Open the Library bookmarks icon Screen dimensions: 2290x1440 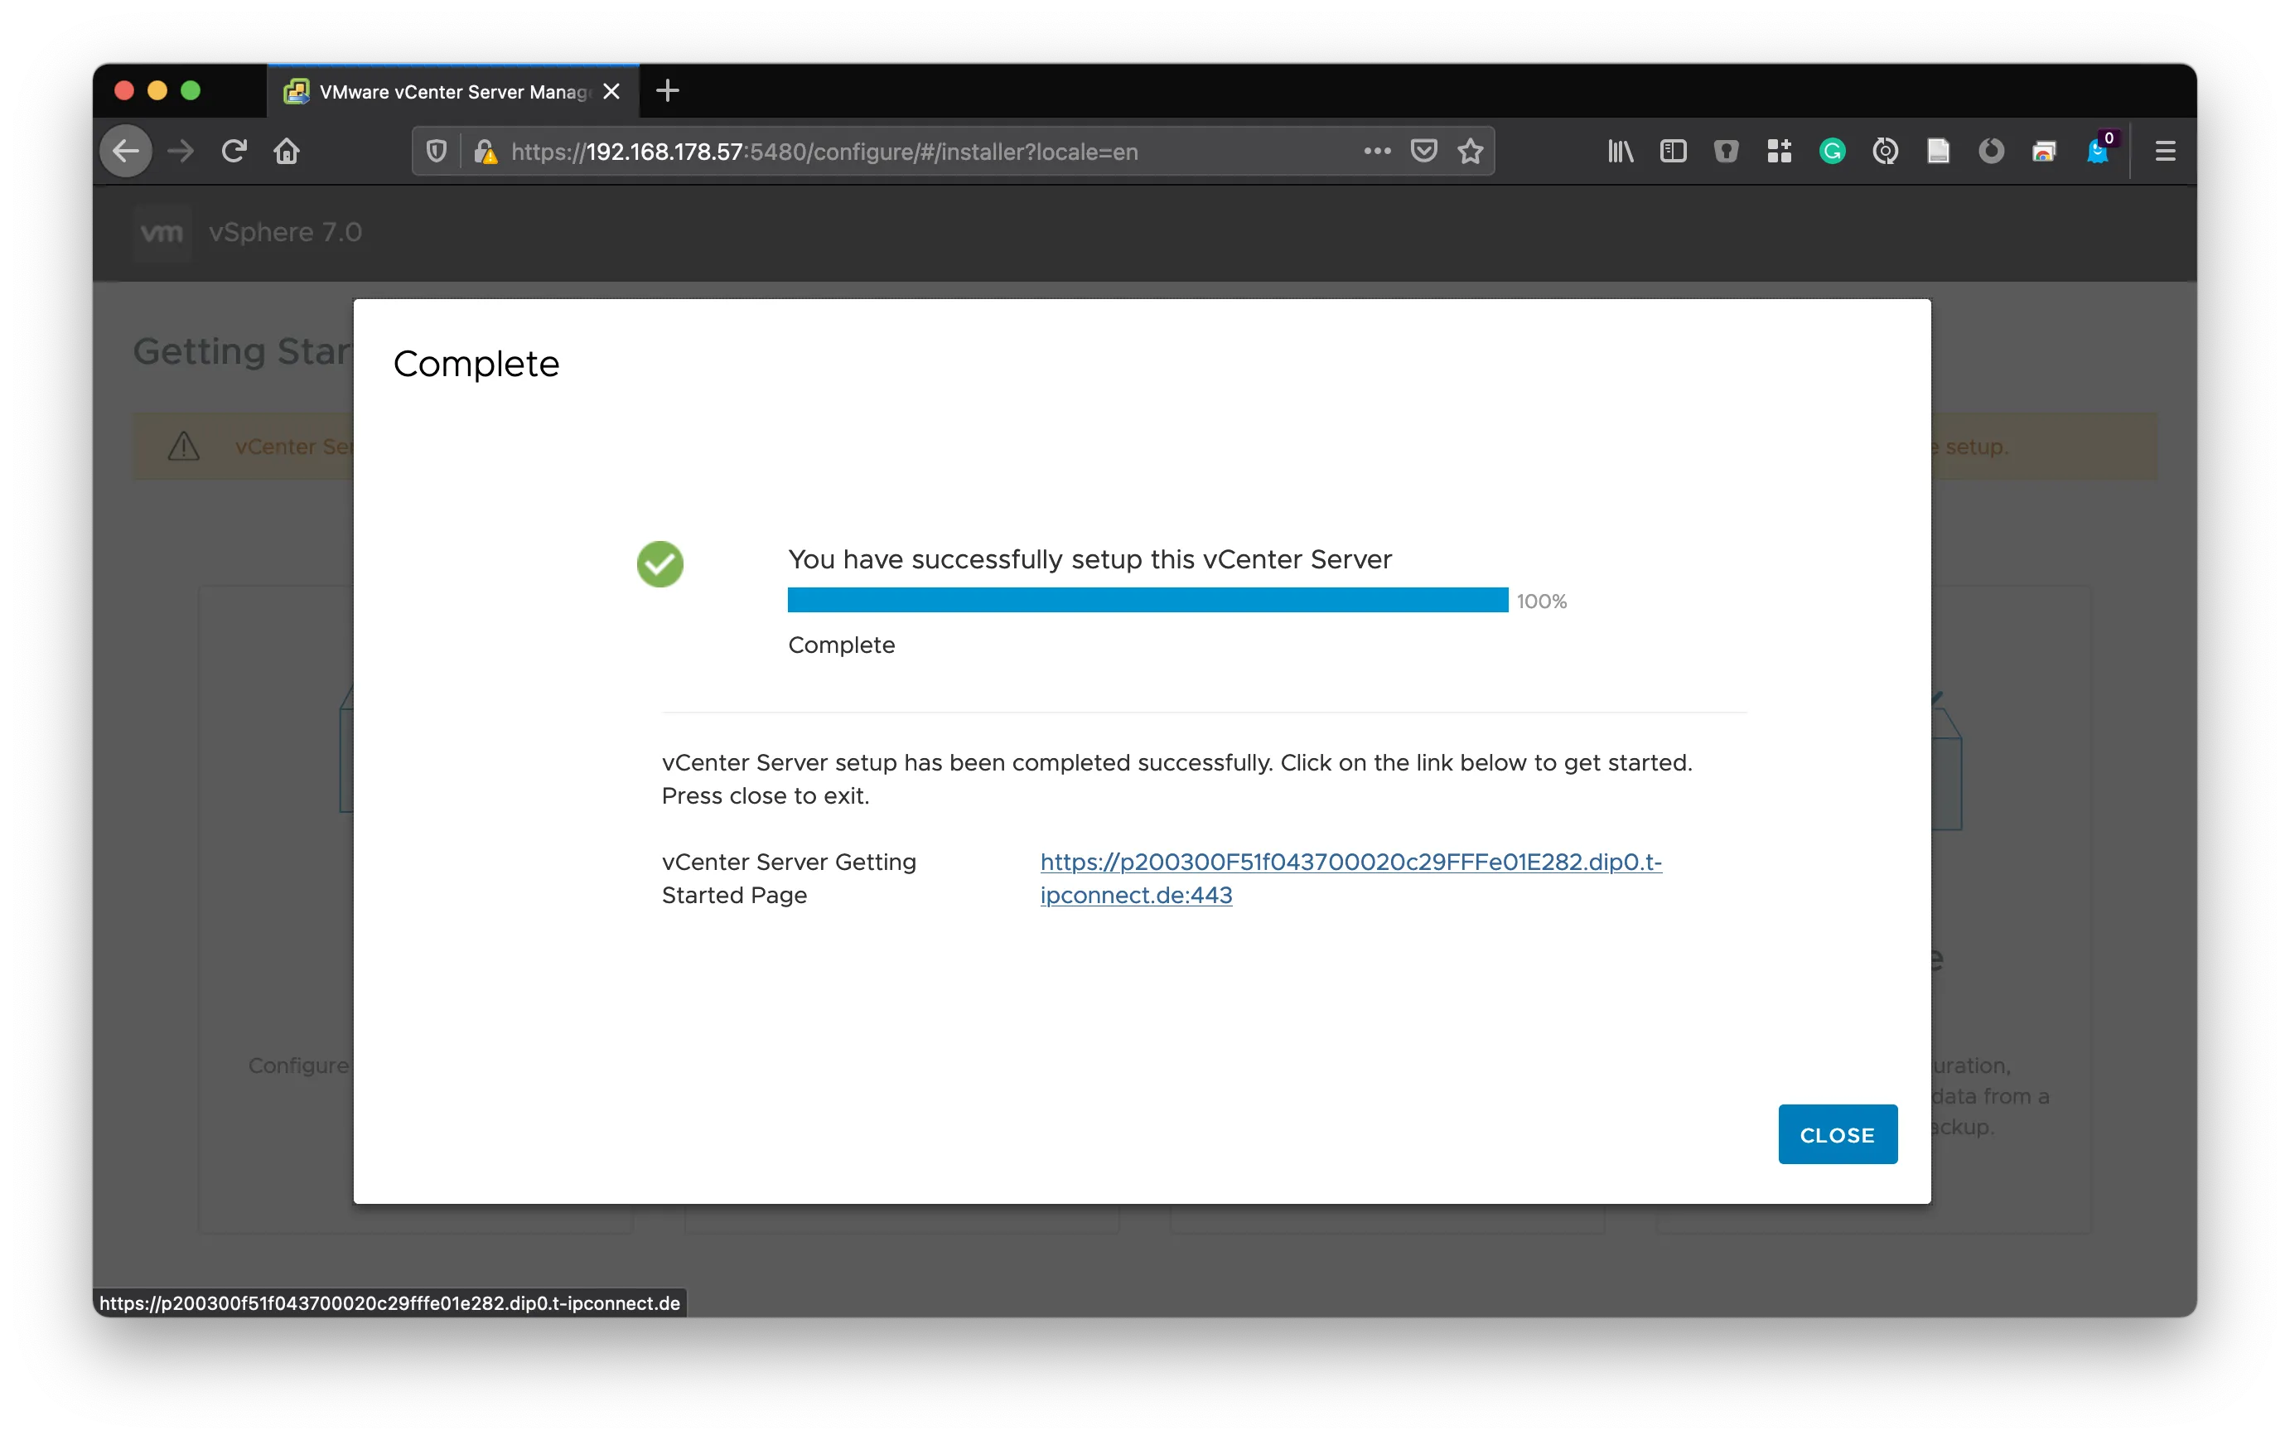(1620, 152)
